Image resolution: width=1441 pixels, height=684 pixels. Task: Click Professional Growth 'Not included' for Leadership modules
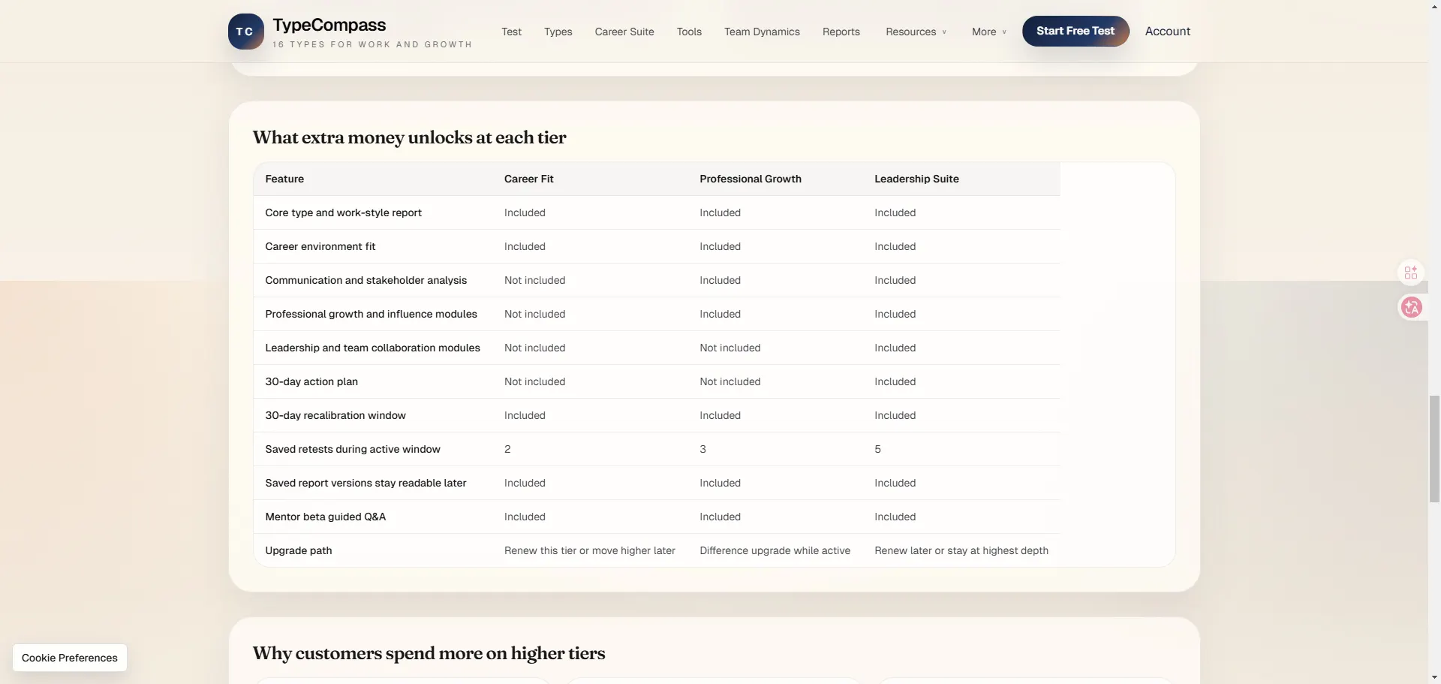[730, 348]
